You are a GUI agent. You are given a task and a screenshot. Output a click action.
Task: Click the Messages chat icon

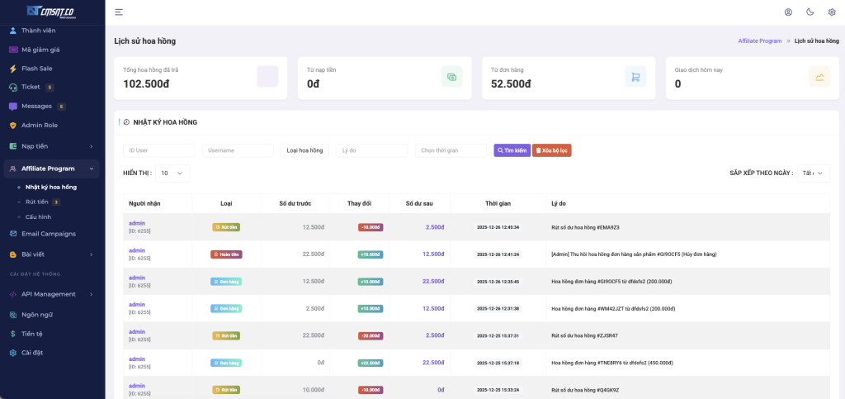13,107
